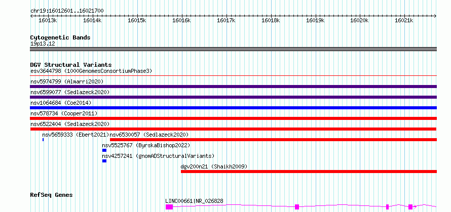
Task: Open the nsv6522404 (Sedlazeck2020) label
Action: pos(70,124)
